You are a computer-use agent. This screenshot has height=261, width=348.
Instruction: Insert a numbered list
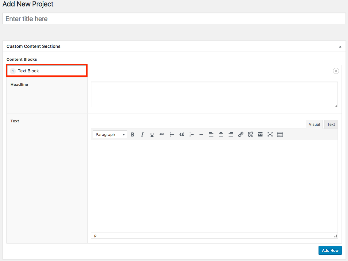tap(192, 134)
